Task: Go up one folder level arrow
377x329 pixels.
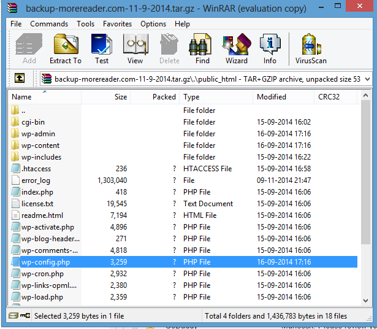Action: click(20, 78)
